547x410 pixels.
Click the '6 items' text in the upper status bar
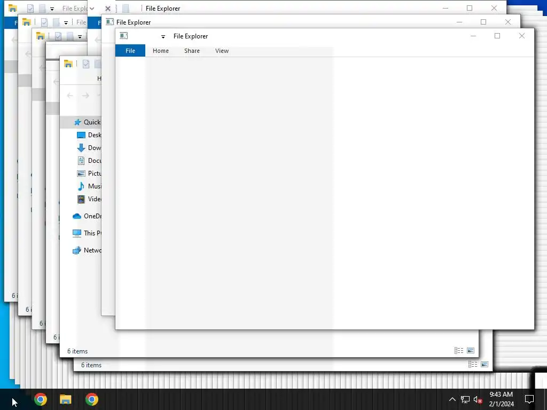point(77,351)
